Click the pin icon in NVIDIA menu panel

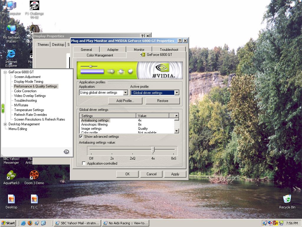[66, 152]
